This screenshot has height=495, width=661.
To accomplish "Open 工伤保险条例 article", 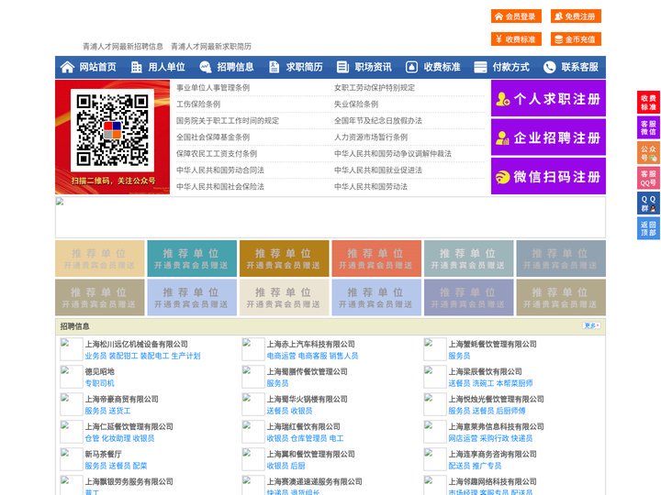I will coord(198,104).
